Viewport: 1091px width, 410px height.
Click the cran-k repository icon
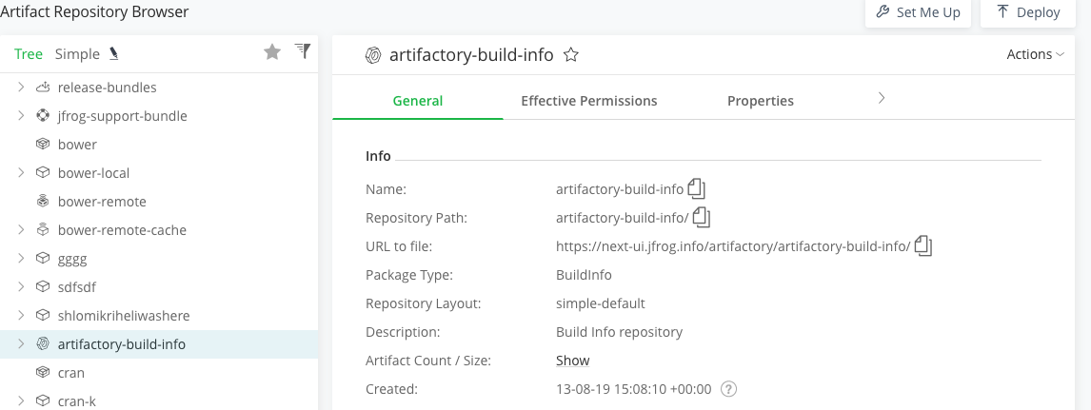[43, 400]
